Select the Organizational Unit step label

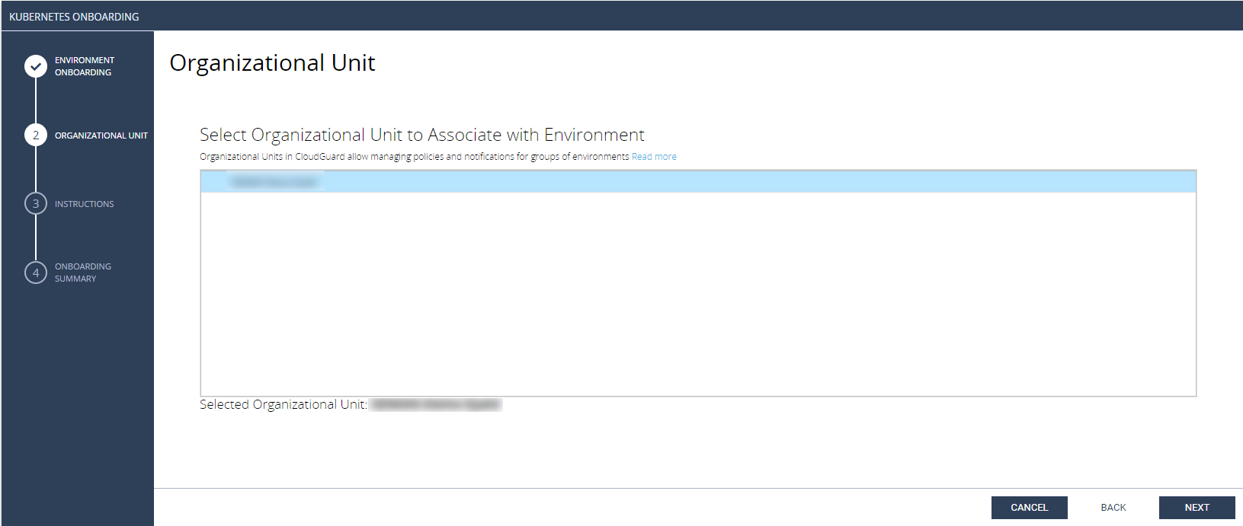click(101, 135)
